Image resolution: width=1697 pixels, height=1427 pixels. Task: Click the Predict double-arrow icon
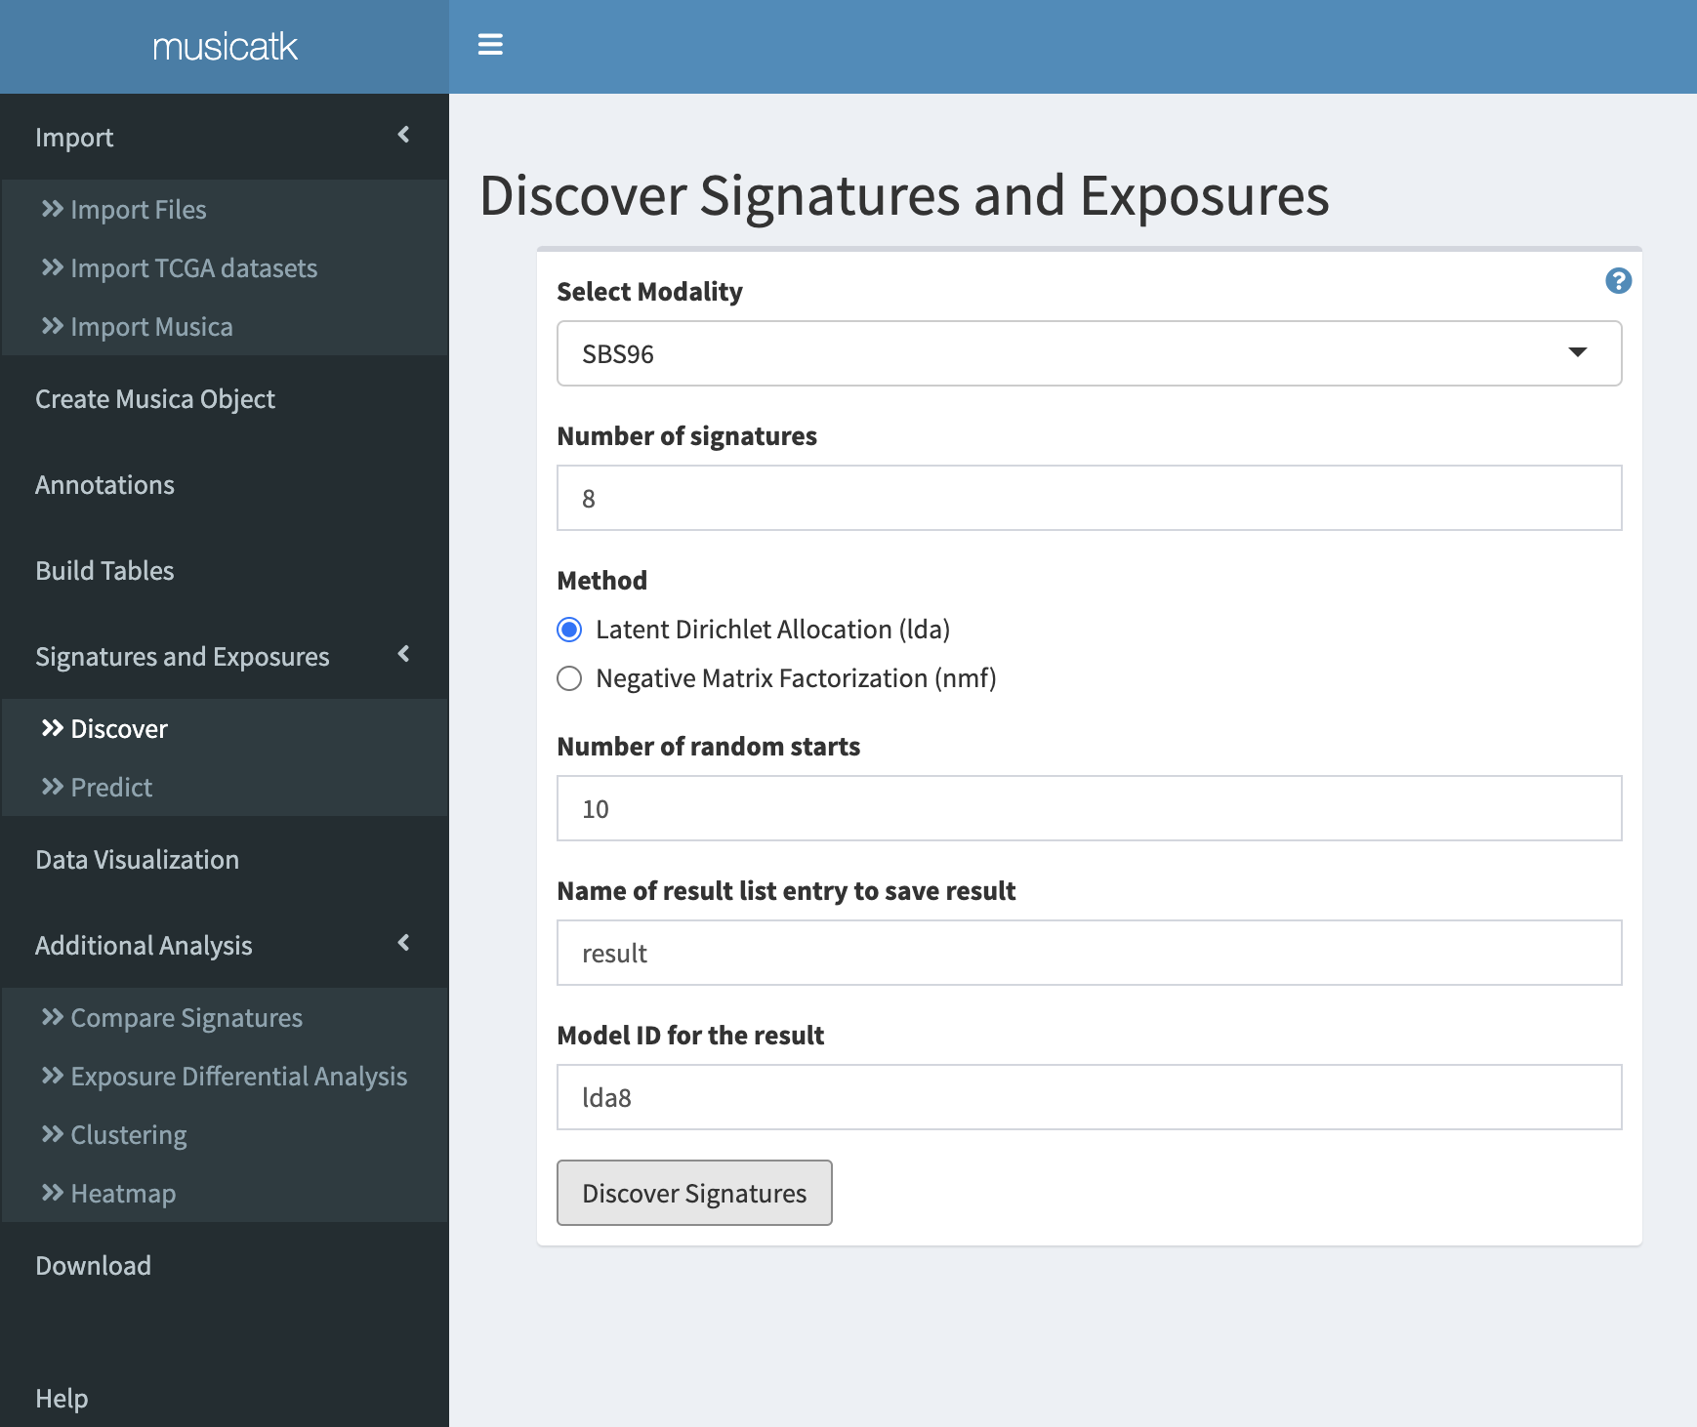52,787
